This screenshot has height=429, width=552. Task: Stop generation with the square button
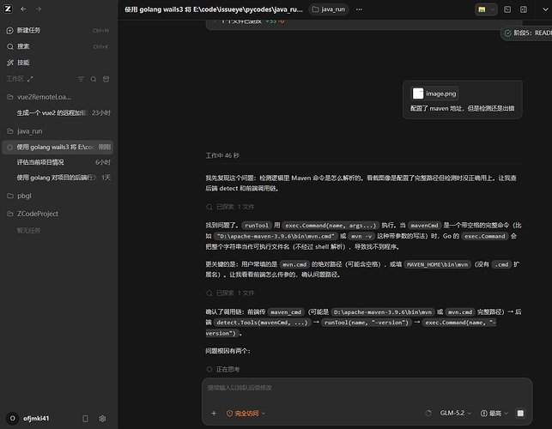(x=520, y=414)
